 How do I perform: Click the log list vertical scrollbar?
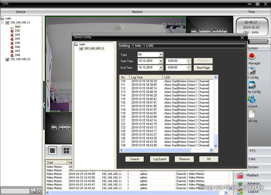[x=216, y=112]
